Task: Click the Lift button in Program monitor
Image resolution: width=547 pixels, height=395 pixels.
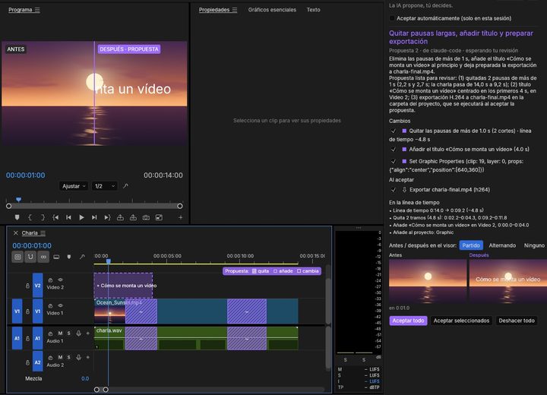Action: 120,217
